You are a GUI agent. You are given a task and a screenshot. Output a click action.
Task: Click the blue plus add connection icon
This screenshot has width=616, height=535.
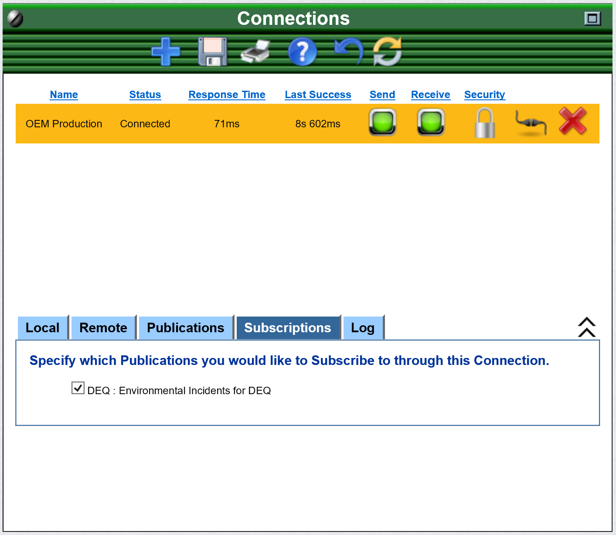pyautogui.click(x=166, y=51)
